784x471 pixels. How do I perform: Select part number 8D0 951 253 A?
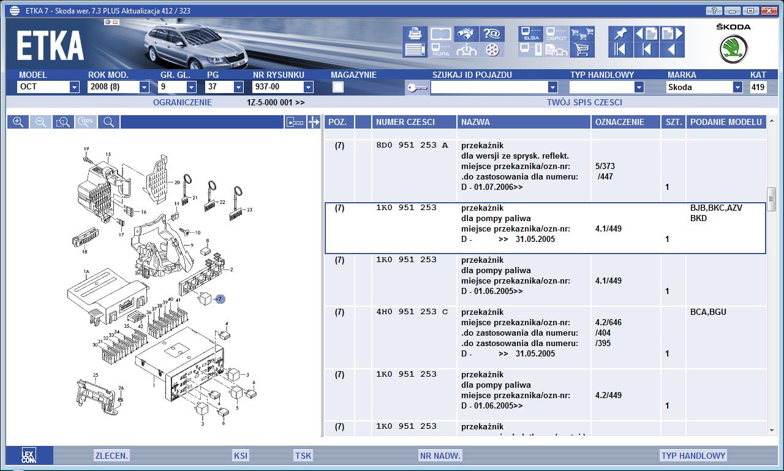click(x=412, y=146)
